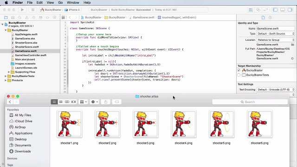Viewport: 297px width, 167px height.
Task: Select AppDelegate.swift in project navigator
Action: pyautogui.click(x=26, y=34)
